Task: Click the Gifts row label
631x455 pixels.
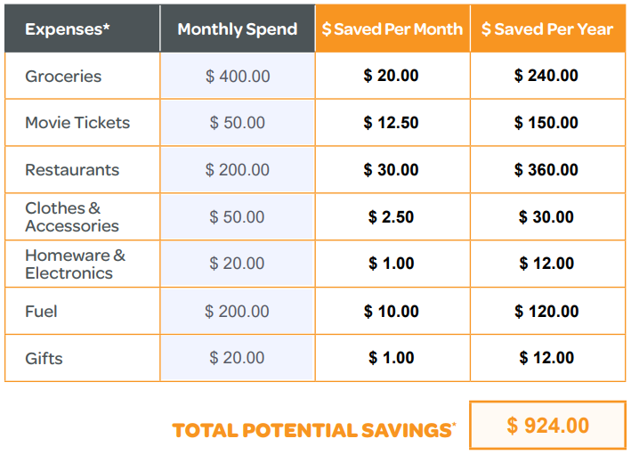Action: click(44, 358)
